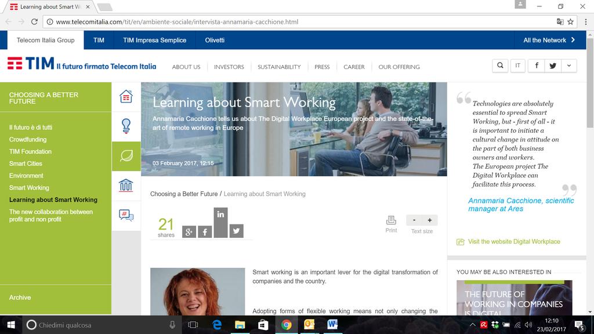Image resolution: width=594 pixels, height=334 pixels.
Task: Click Choosing a Better Future breadcrumb
Action: [184, 194]
